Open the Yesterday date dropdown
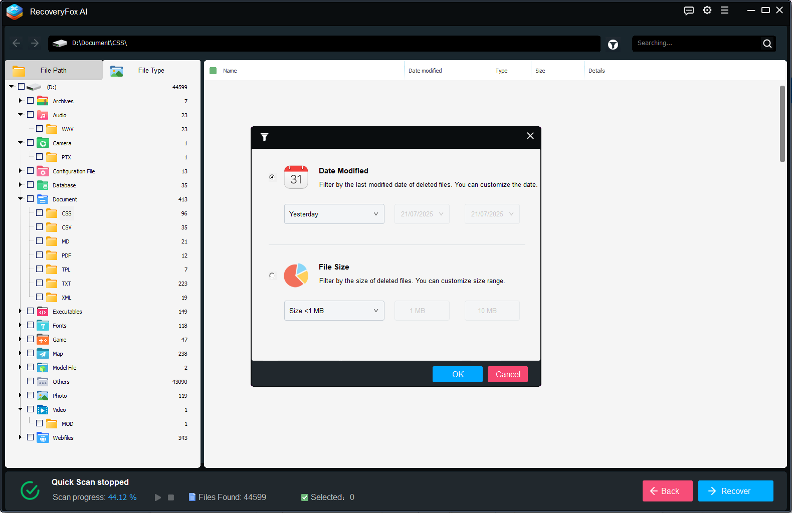 pos(334,214)
